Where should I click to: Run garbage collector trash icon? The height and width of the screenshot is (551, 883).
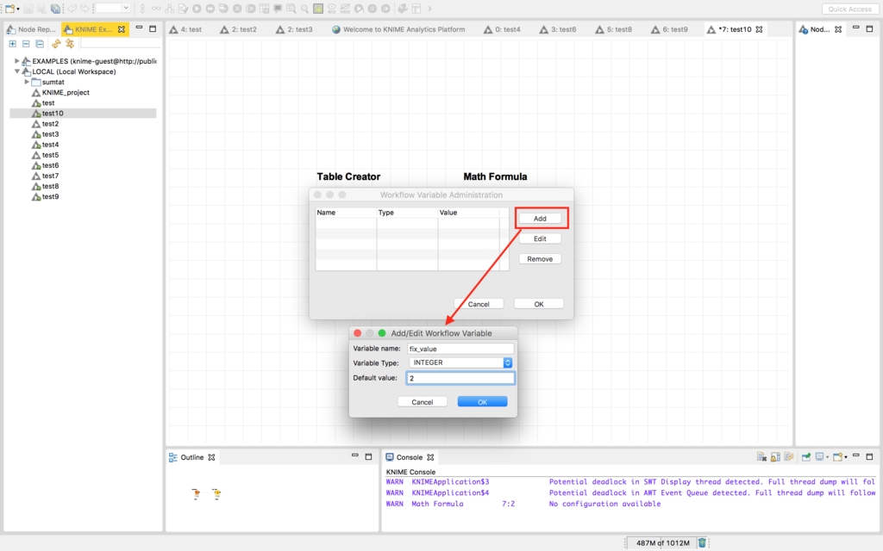pyautogui.click(x=702, y=542)
